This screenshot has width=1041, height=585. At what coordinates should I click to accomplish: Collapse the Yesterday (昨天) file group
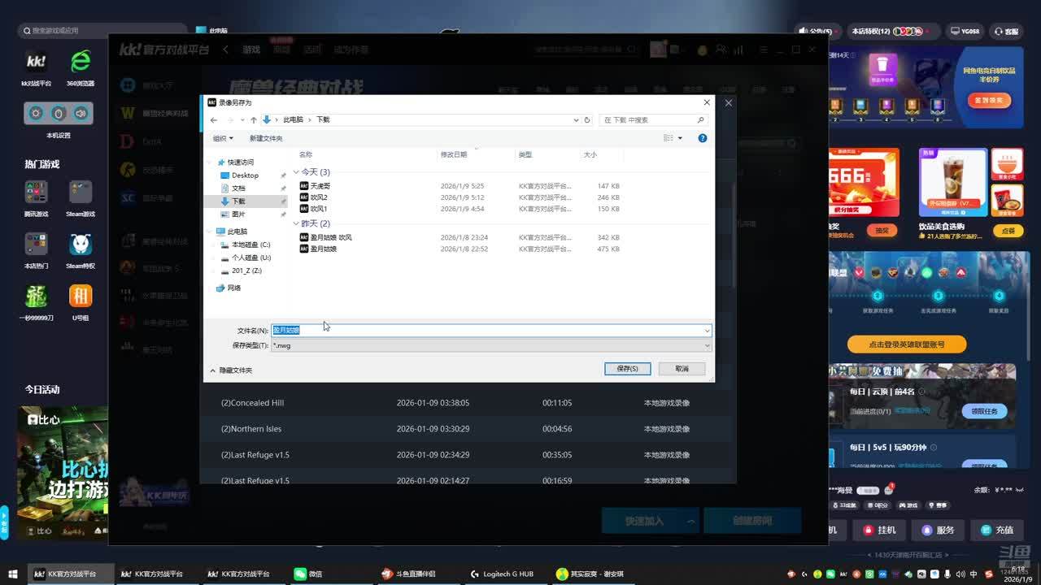click(297, 223)
